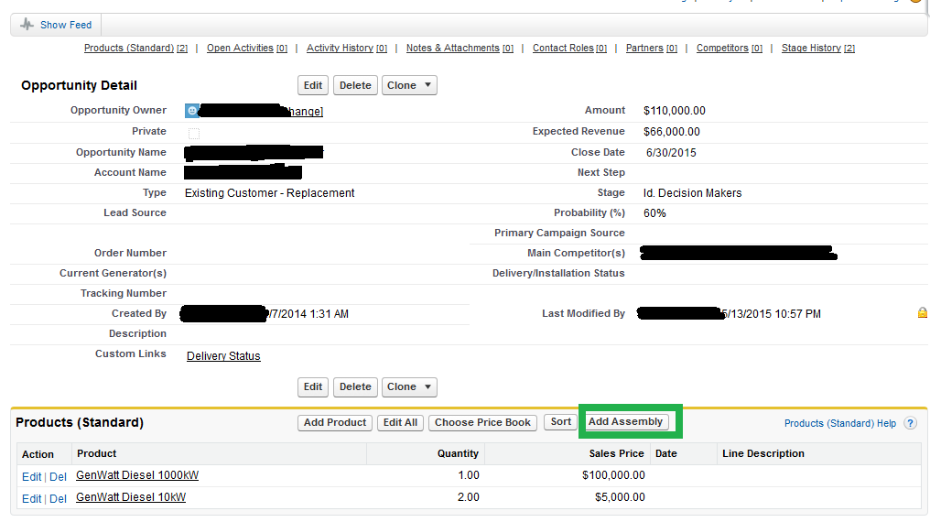Click the Last Modified timestamp 5/13/2015 10:57 PM
Screen dimensions: 930x522
click(x=772, y=314)
